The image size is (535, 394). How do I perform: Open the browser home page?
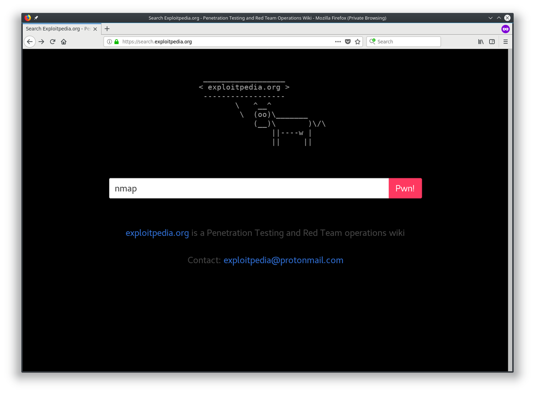(x=64, y=41)
